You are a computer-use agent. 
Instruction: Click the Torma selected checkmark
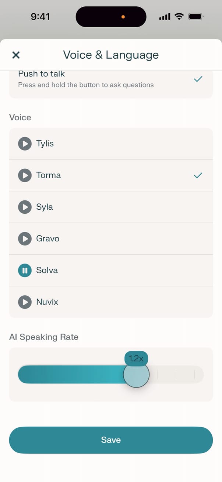[x=198, y=175]
